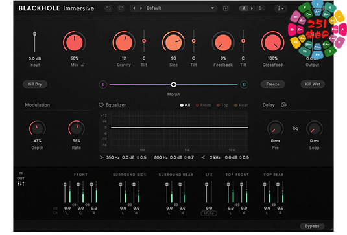Screen dimensions: 347x235
Task: Click the 800 Hz frequency value
Action: 161,157
